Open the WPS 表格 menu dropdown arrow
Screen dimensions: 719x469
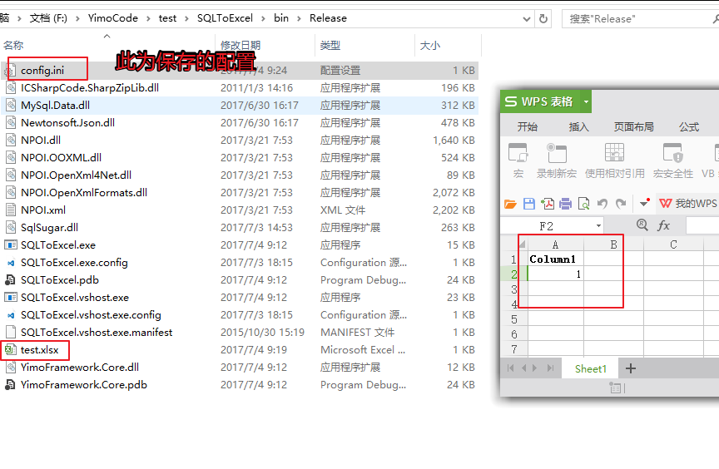pos(586,101)
